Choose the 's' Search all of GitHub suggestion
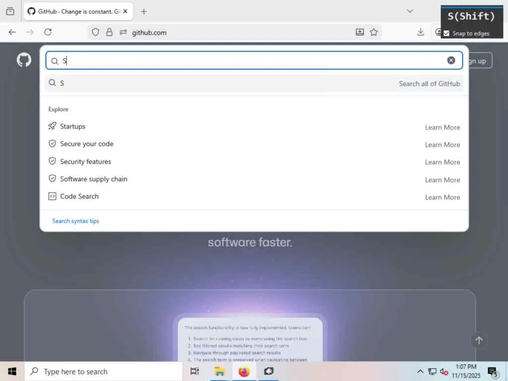508x381 pixels. 254,83
